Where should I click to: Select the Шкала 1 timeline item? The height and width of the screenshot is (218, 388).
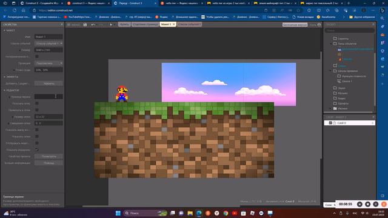coord(345,81)
